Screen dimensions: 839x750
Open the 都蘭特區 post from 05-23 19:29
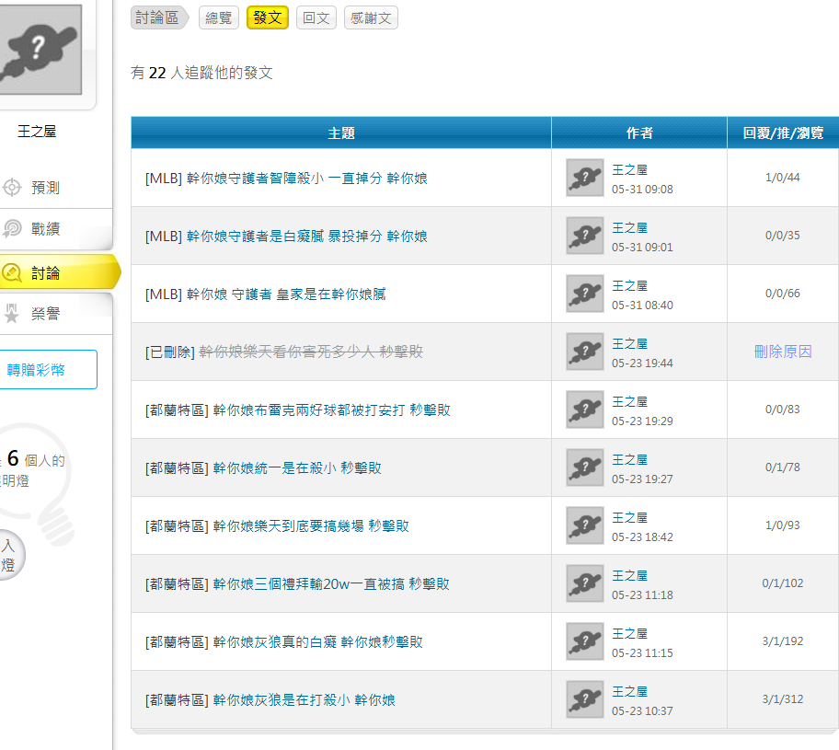pyautogui.click(x=332, y=410)
